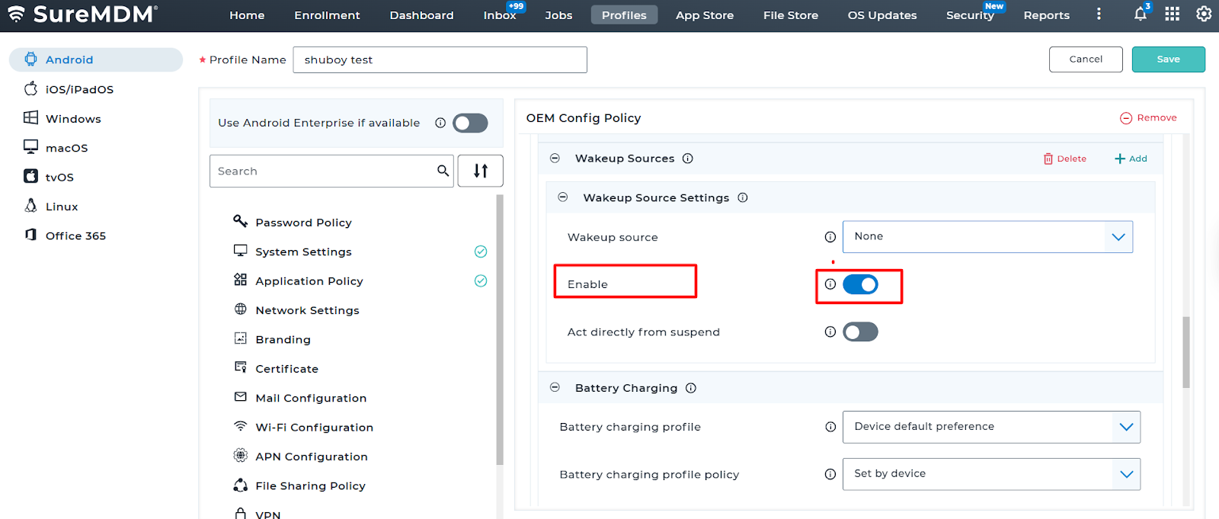The image size is (1219, 519).
Task: Click the Save button
Action: point(1168,59)
